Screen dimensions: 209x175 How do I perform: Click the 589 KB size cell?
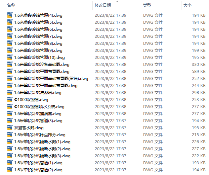click(199, 71)
